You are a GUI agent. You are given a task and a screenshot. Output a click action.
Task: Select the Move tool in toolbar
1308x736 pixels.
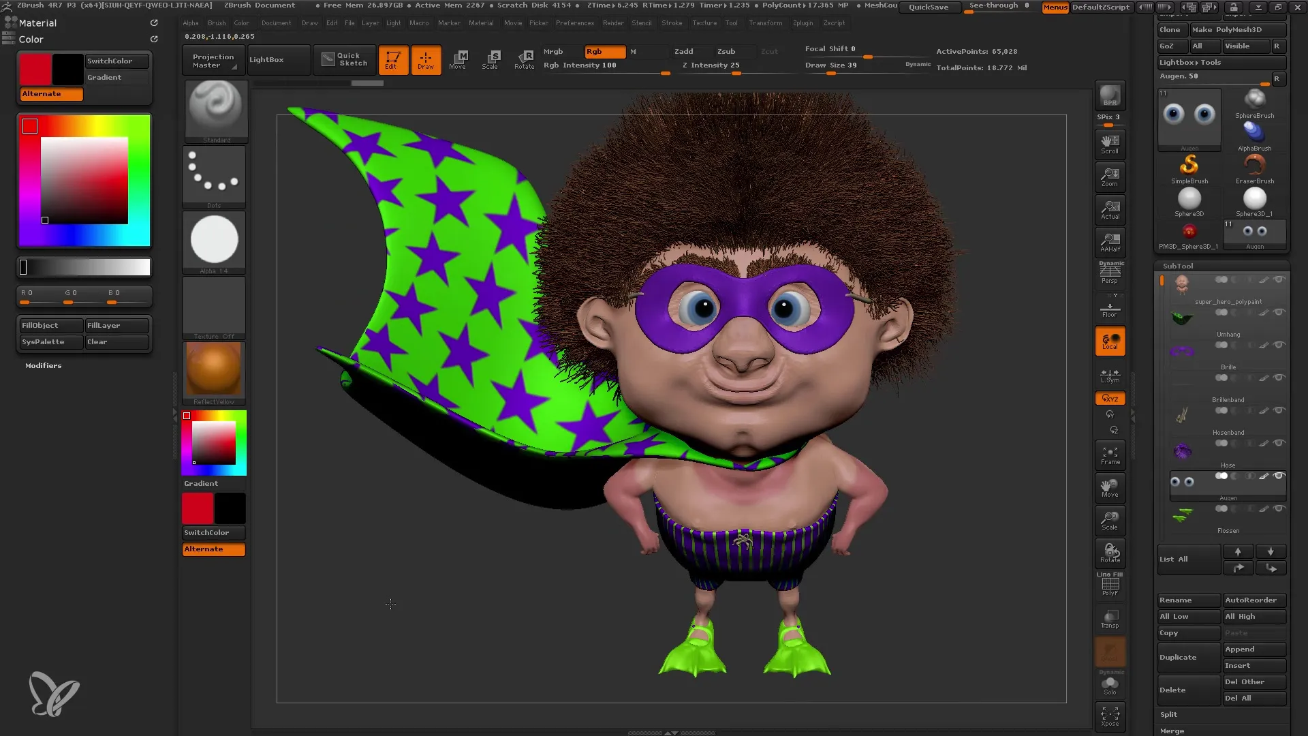coord(457,59)
